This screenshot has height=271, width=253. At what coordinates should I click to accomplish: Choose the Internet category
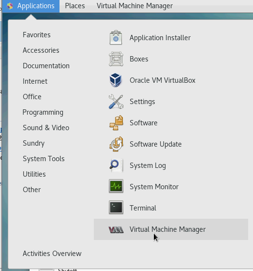(35, 81)
